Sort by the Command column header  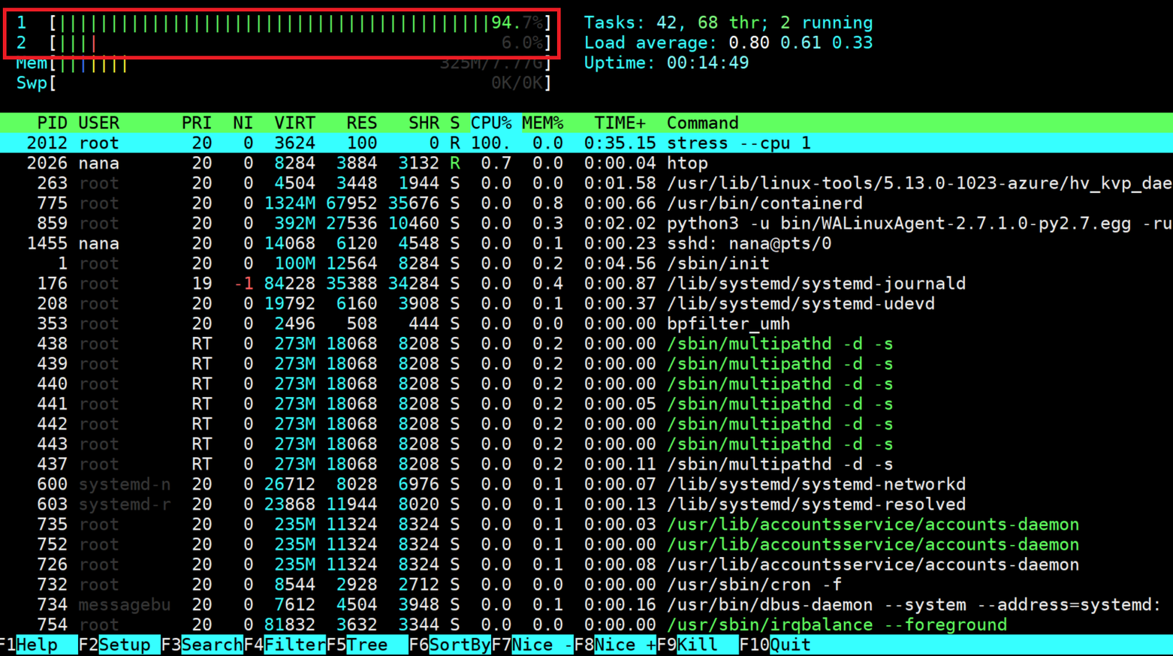tap(702, 123)
